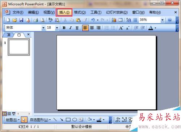Switch to Slide Sorter view button
This screenshot has width=181, height=132.
pos(9,114)
